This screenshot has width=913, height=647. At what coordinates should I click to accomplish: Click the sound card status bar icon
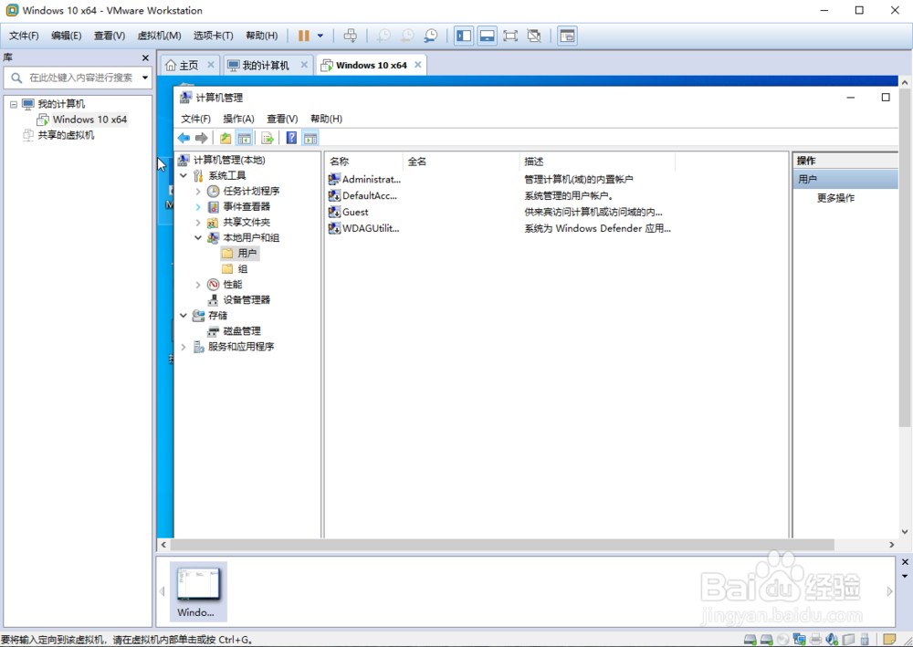tap(832, 640)
